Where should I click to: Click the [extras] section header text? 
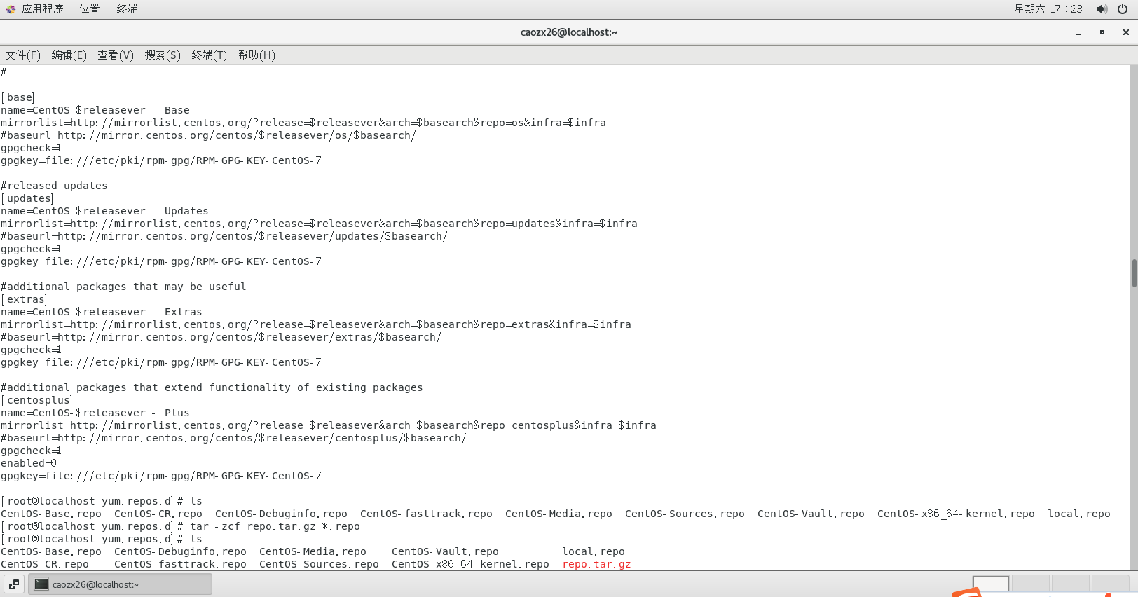pyautogui.click(x=24, y=299)
